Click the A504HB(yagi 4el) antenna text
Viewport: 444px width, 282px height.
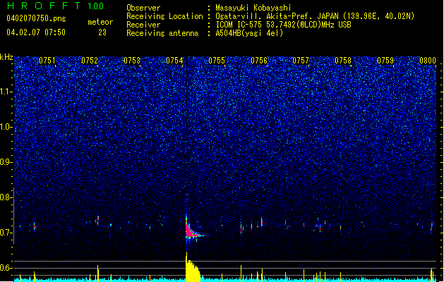pos(249,33)
